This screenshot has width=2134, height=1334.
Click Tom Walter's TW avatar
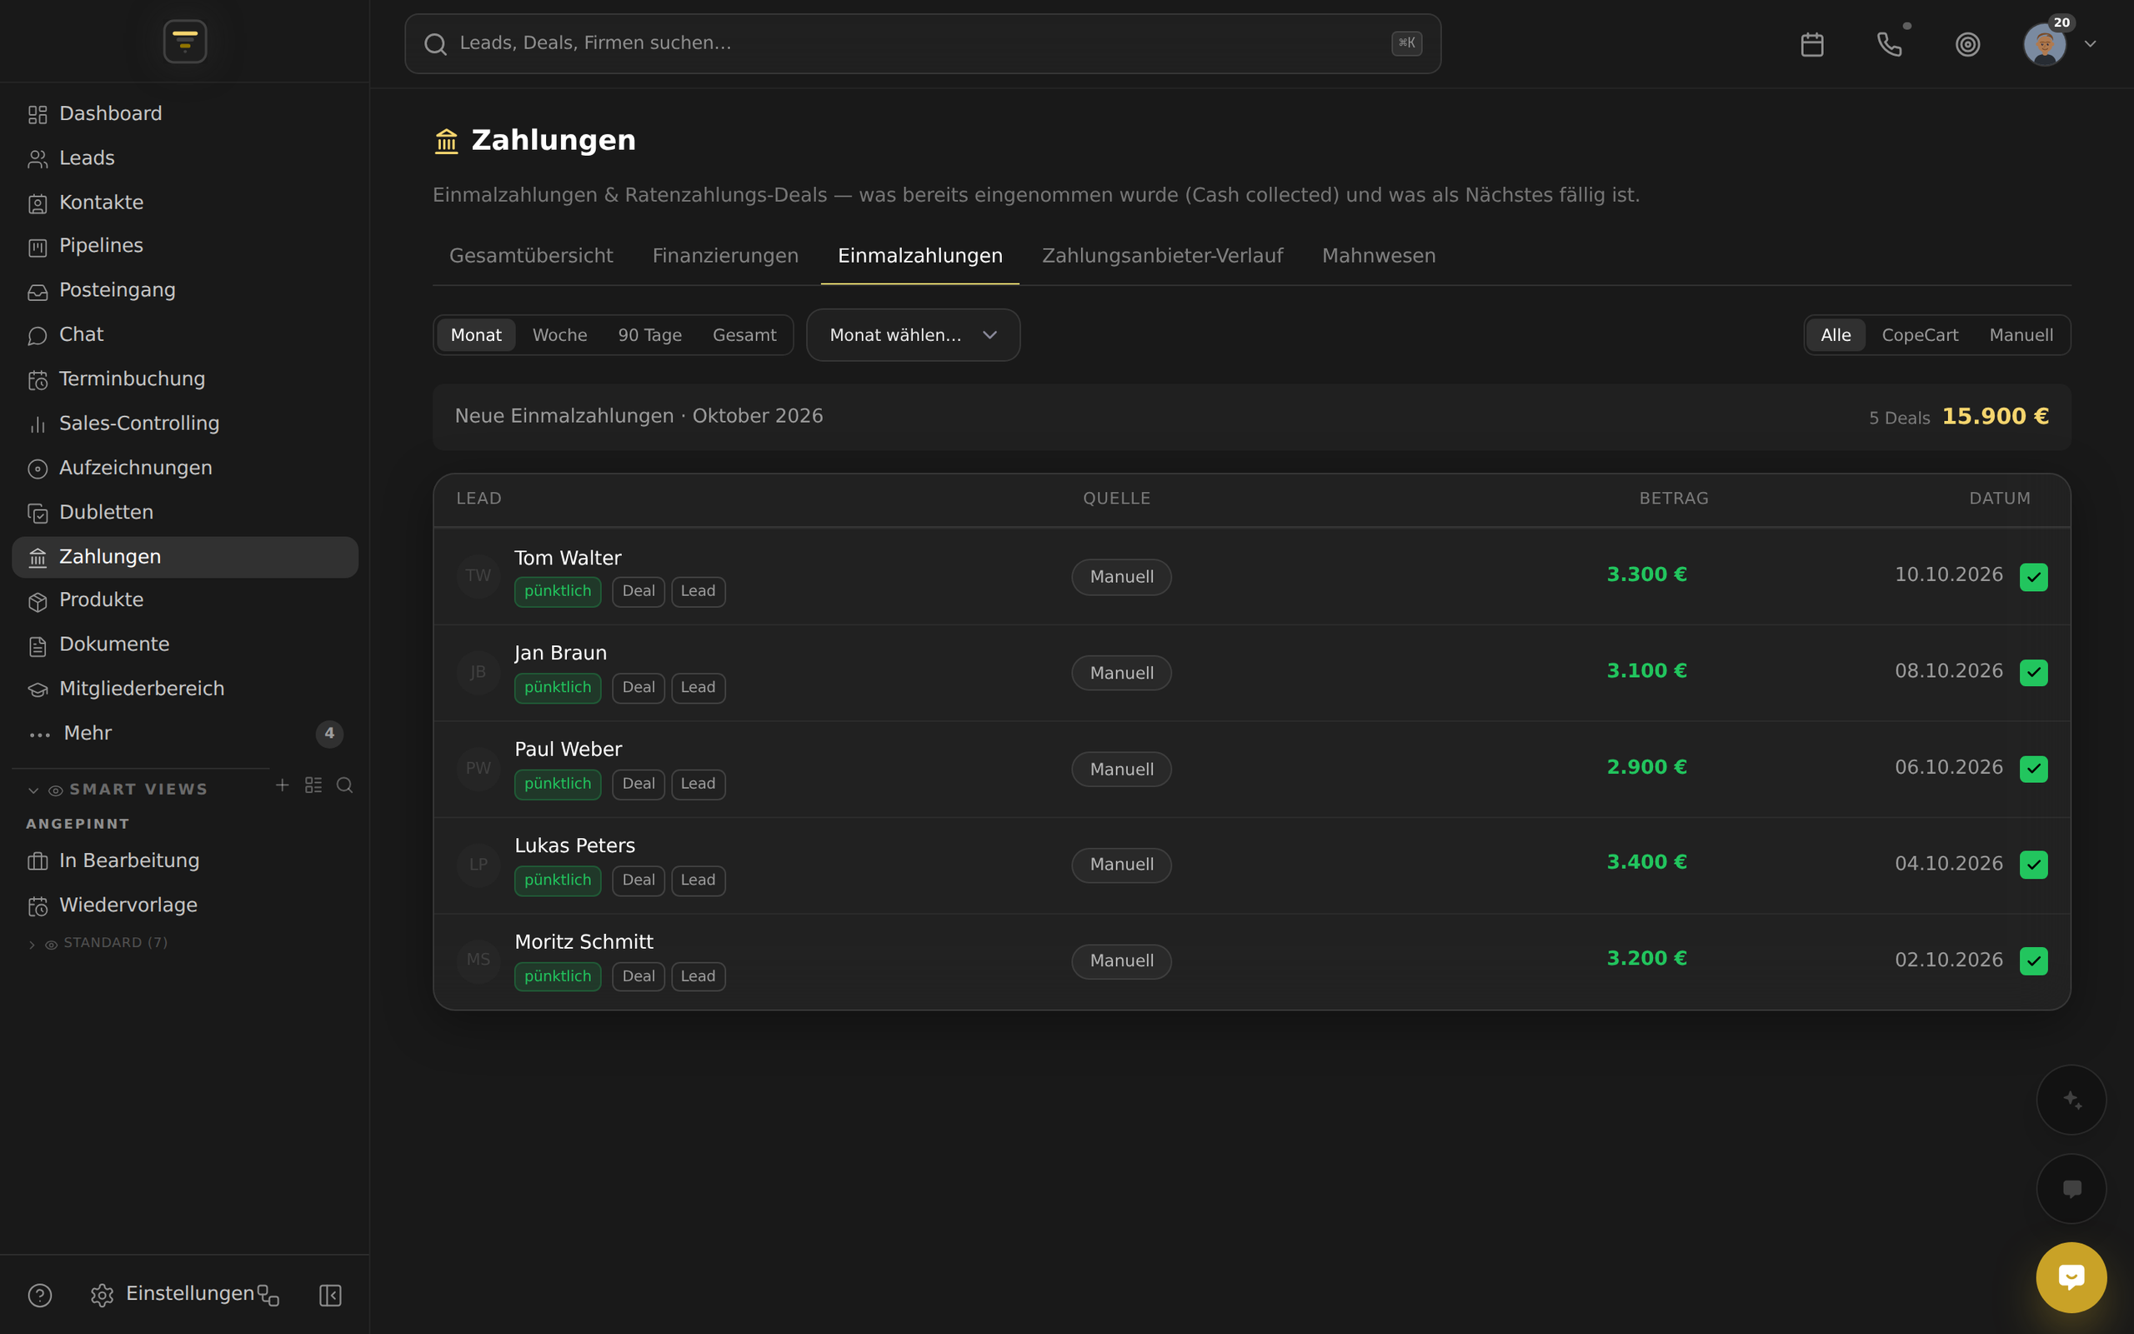point(478,576)
